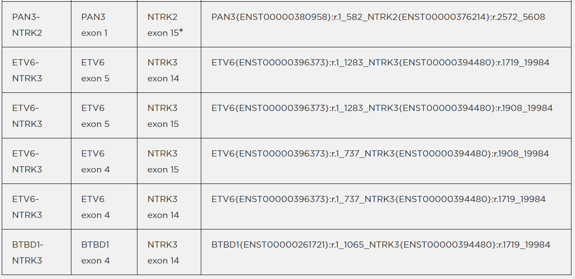Click ETV6 description r.1_737 ending r.1719_19984

click(x=378, y=199)
